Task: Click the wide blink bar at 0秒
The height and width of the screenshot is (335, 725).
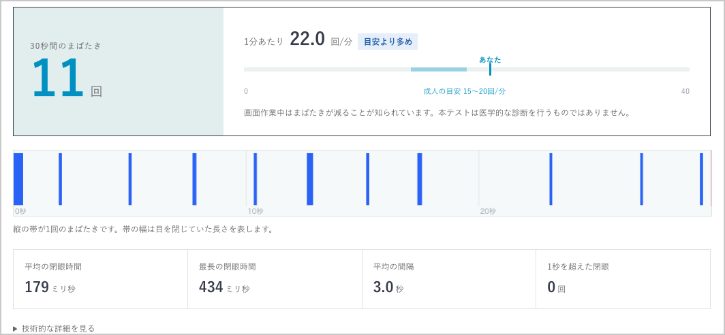Action: [18, 179]
